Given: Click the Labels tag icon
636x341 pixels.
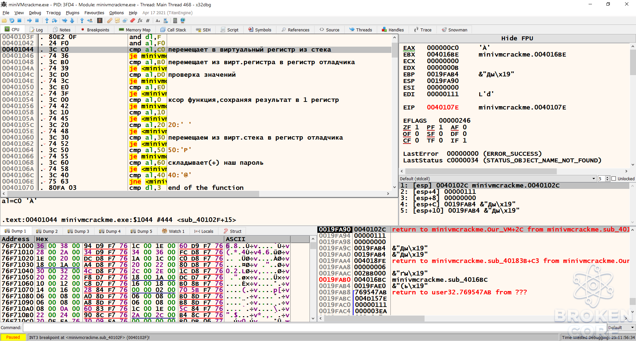Looking at the screenshot, I should [x=125, y=21].
